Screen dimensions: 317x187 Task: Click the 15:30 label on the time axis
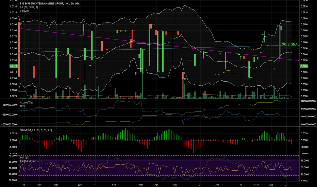coord(256,185)
